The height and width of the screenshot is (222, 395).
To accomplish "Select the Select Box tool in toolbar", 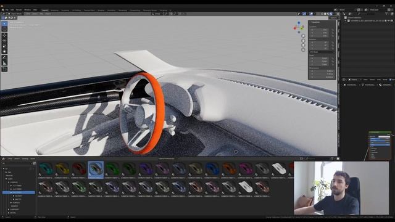I will [x=4, y=23].
